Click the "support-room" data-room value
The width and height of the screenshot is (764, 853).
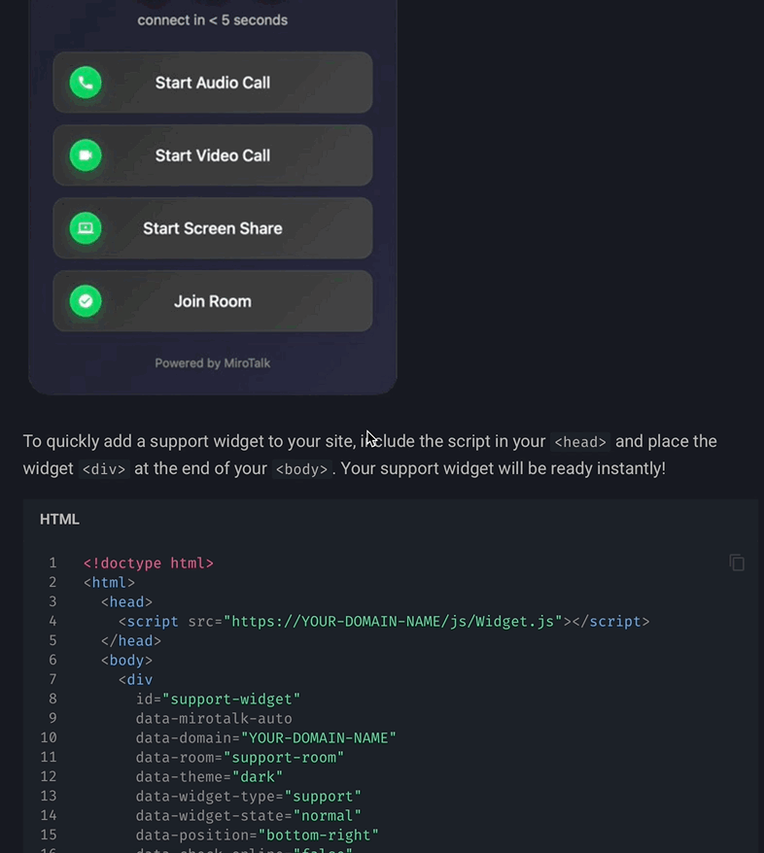(284, 757)
